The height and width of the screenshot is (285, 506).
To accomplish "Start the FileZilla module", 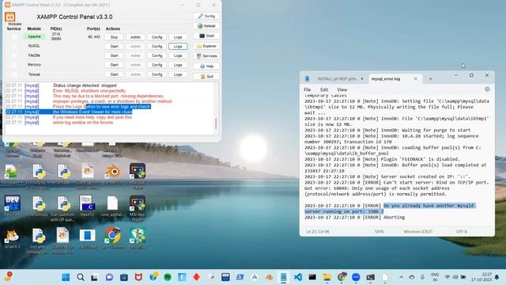I will tap(114, 55).
